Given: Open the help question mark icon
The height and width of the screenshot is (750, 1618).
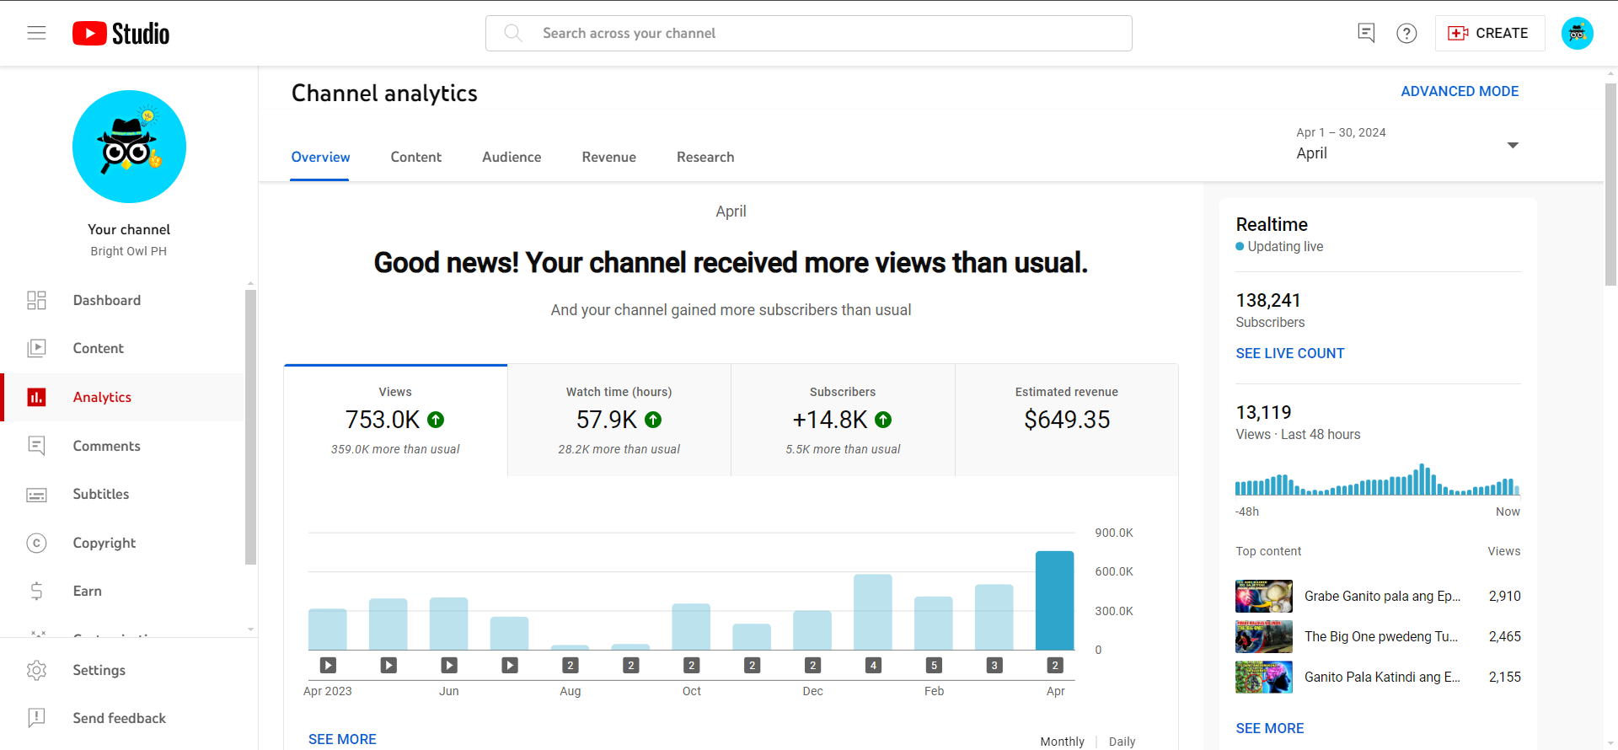Looking at the screenshot, I should pyautogui.click(x=1406, y=33).
